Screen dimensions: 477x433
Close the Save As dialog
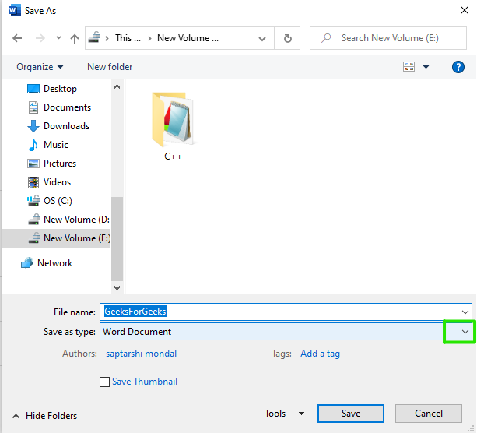coord(465,10)
